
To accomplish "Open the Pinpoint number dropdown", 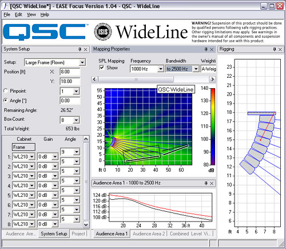I will (x=76, y=91).
